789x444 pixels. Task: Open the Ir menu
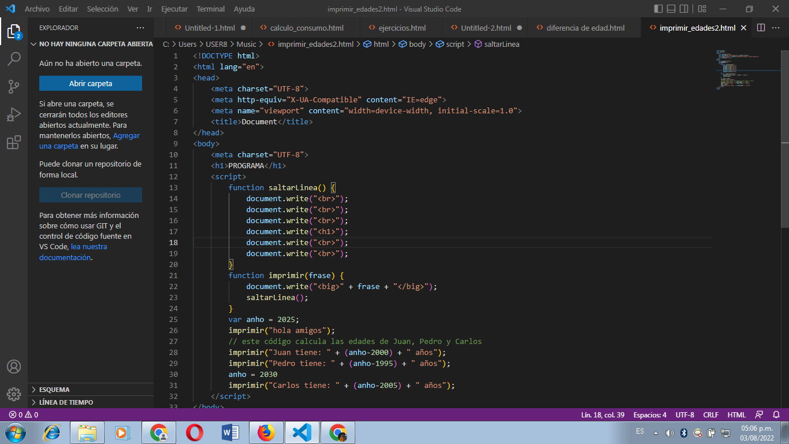coord(150,9)
